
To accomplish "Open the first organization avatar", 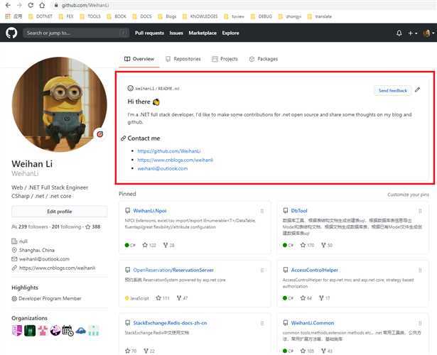I will click(x=17, y=331).
